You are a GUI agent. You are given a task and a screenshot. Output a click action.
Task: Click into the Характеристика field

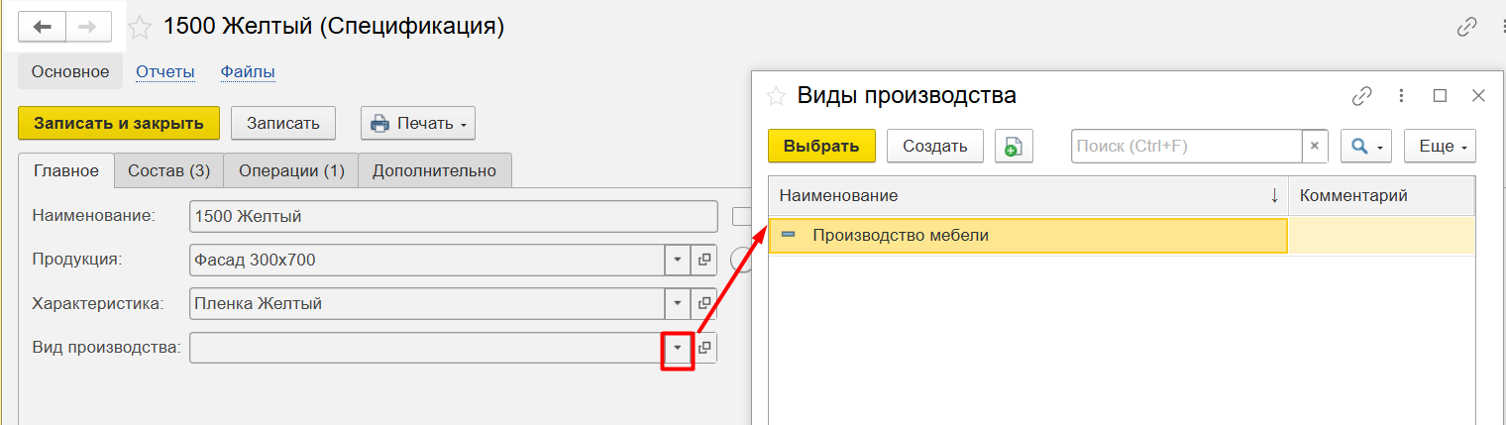(426, 303)
